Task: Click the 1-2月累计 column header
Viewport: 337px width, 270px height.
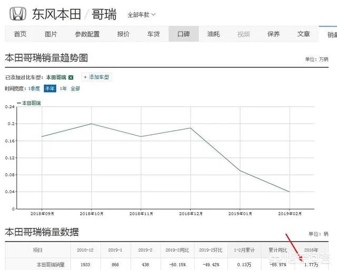Action: click(244, 250)
